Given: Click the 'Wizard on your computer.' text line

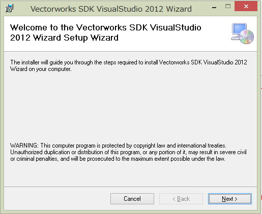Looking at the screenshot, I should point(41,69).
